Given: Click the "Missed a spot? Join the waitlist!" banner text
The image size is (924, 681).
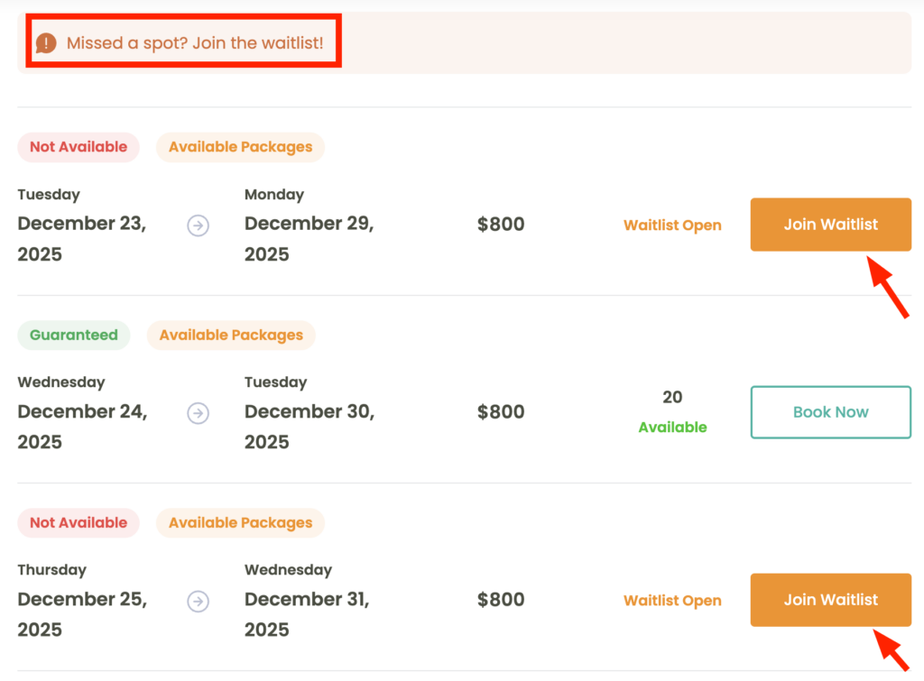Looking at the screenshot, I should 194,42.
